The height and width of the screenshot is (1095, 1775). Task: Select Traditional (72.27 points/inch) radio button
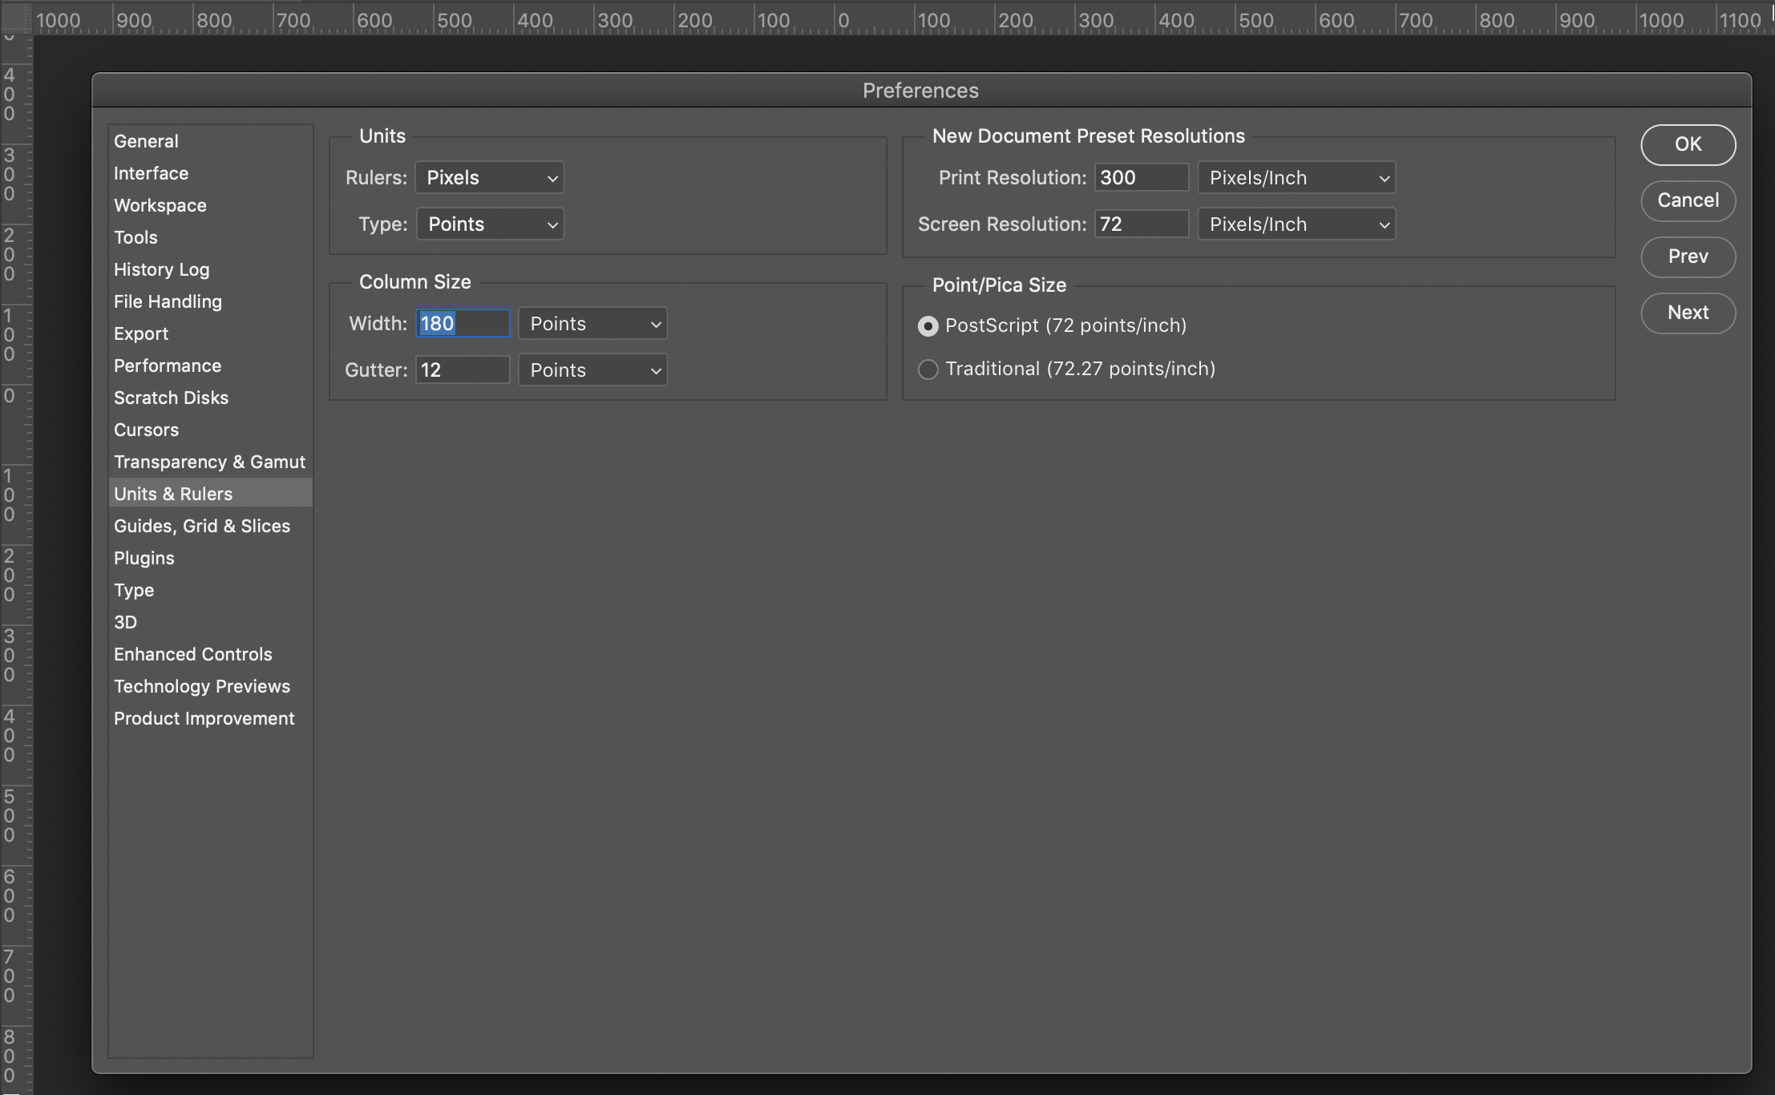coord(928,370)
